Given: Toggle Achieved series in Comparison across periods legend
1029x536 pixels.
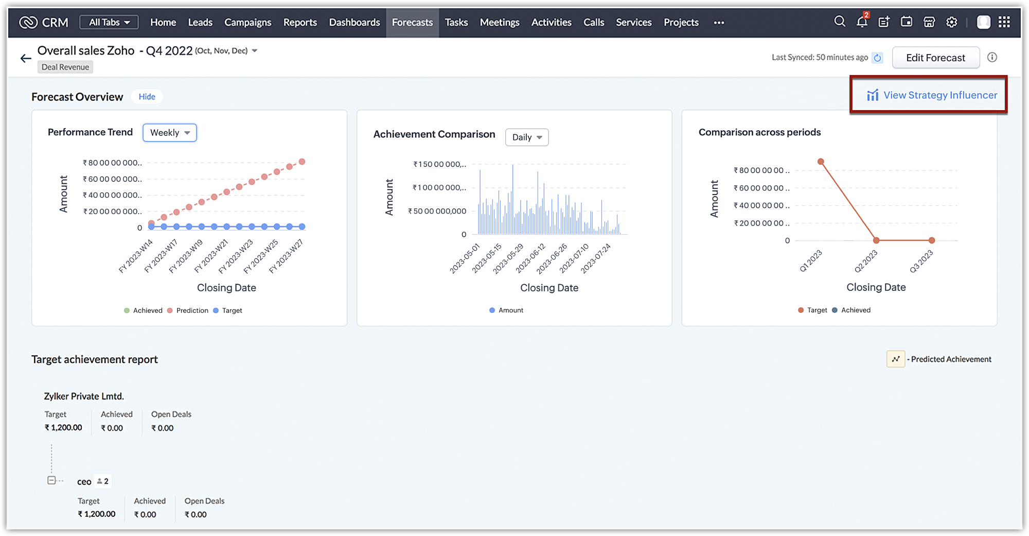Looking at the screenshot, I should pyautogui.click(x=851, y=310).
